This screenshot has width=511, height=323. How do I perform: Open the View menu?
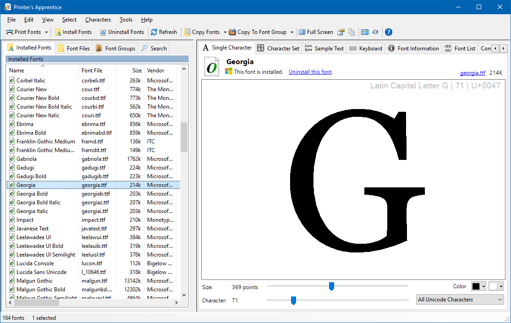[48, 20]
